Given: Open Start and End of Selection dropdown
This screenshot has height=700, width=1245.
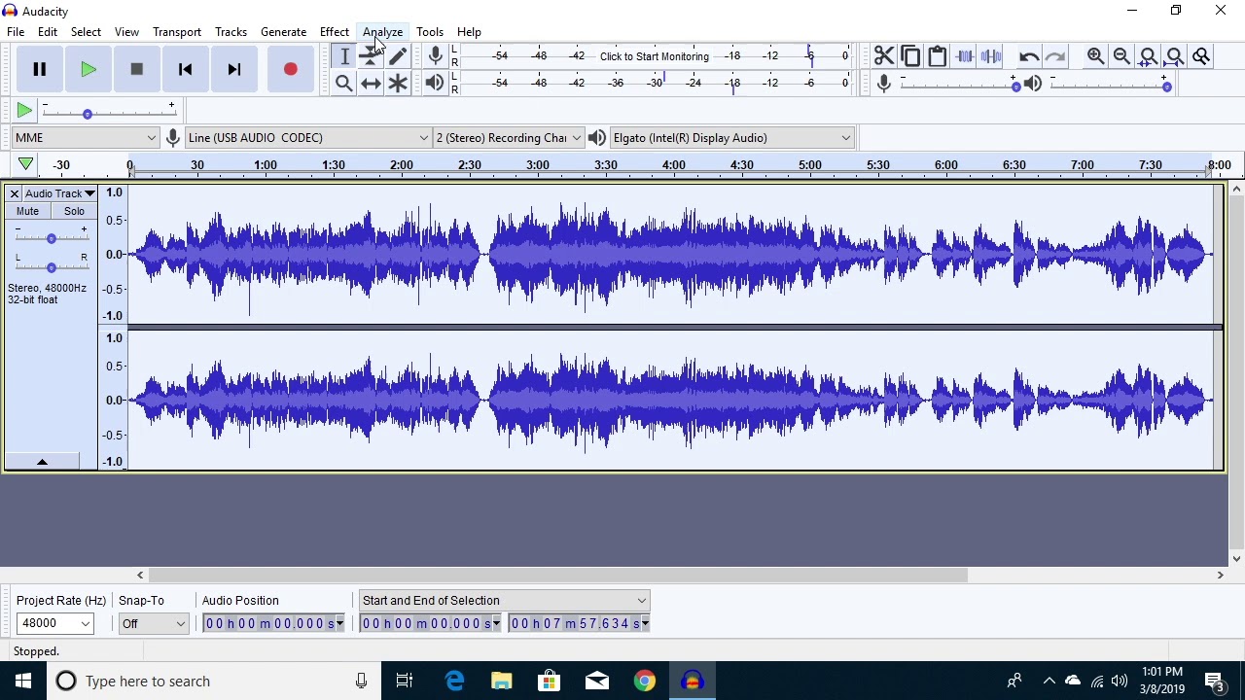Looking at the screenshot, I should click(504, 601).
